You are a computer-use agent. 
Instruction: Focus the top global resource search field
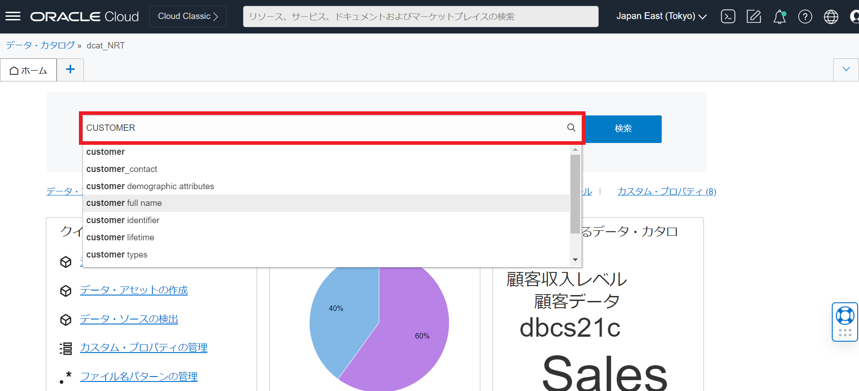(420, 17)
